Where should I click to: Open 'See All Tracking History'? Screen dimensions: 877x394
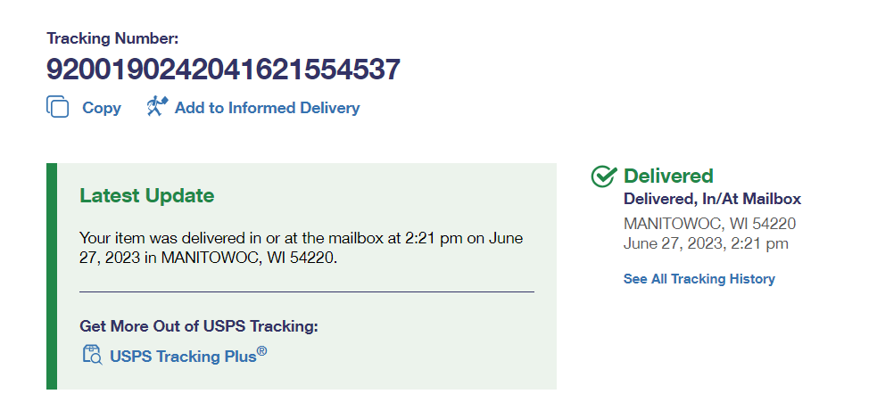click(699, 279)
